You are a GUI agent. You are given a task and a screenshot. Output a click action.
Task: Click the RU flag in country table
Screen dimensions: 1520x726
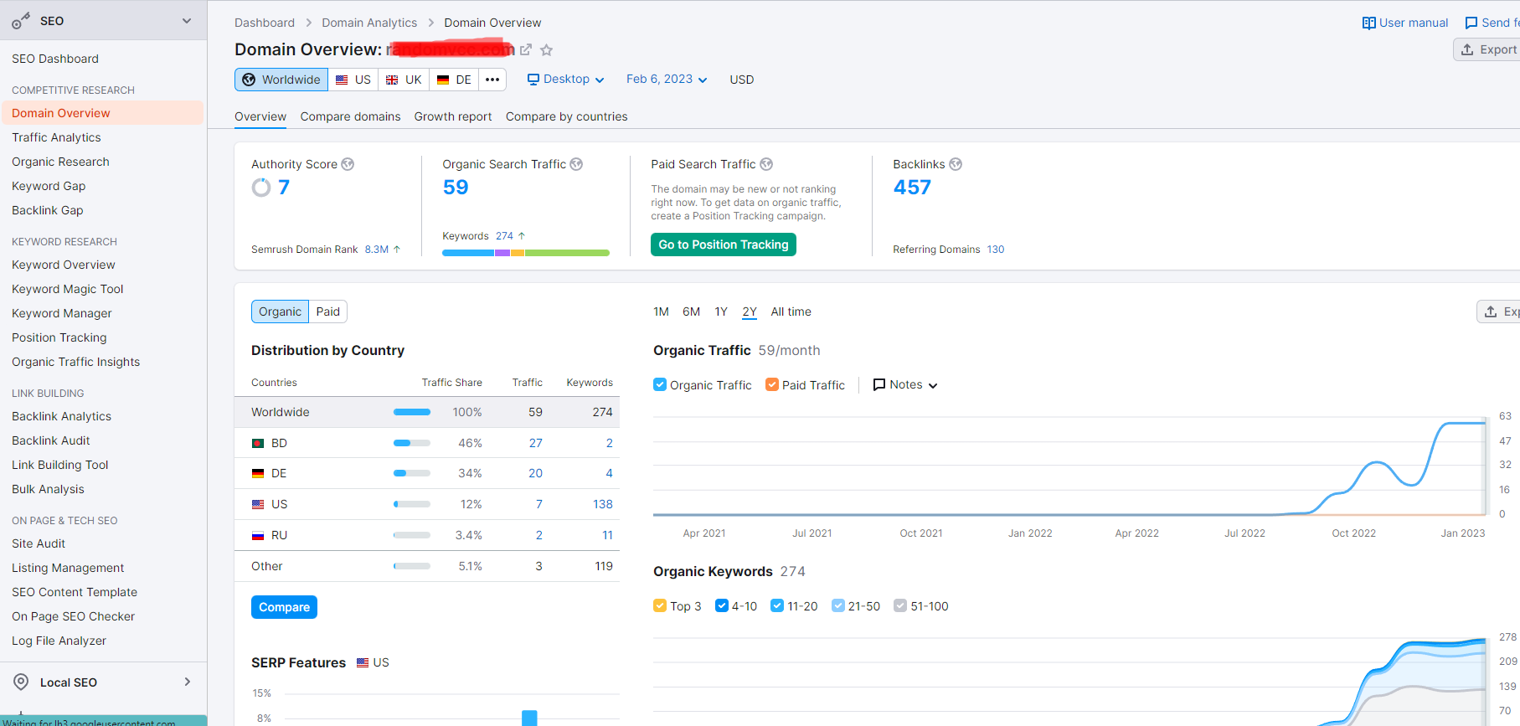click(258, 535)
